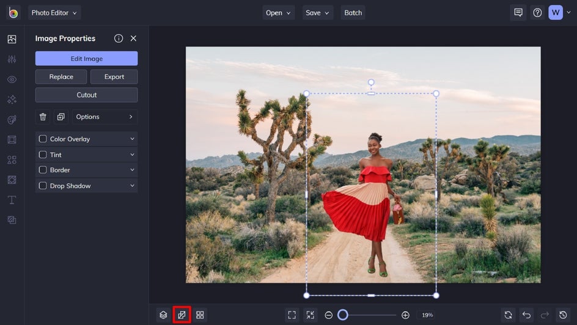Click the Edit Image button

86,59
